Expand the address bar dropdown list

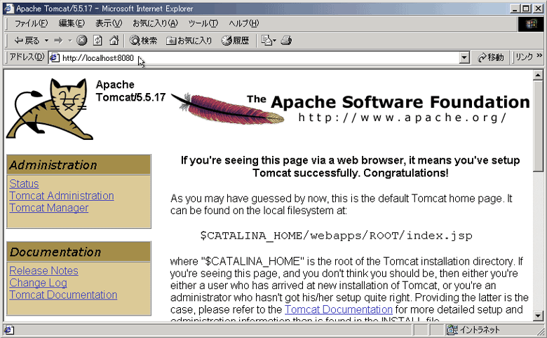[464, 58]
